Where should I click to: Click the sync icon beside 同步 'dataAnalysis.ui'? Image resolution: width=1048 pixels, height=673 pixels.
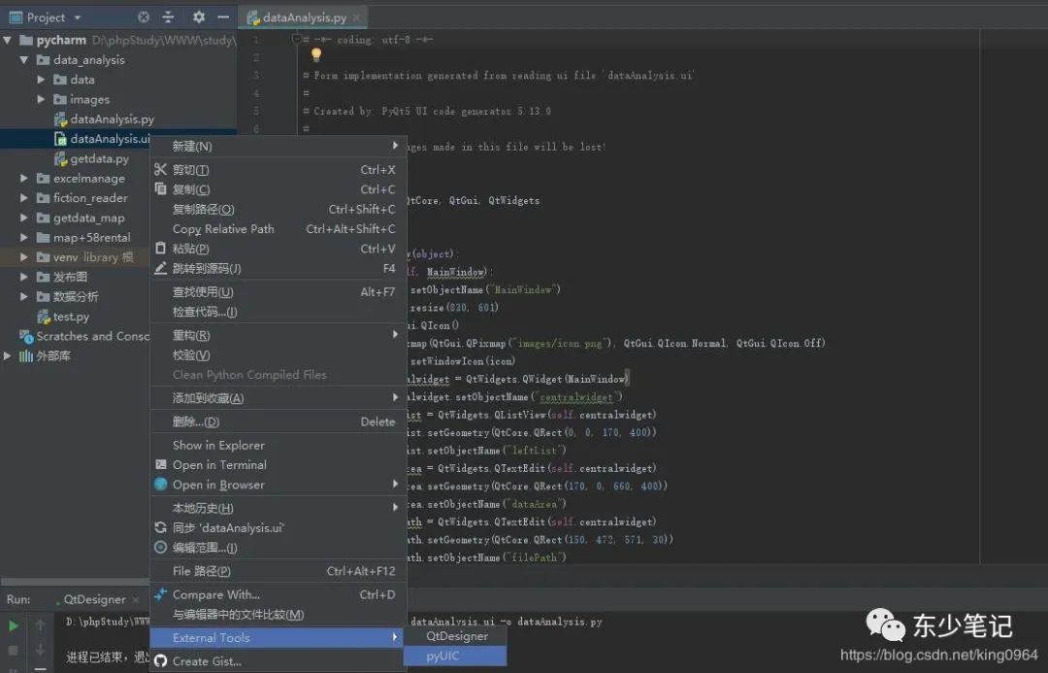160,528
